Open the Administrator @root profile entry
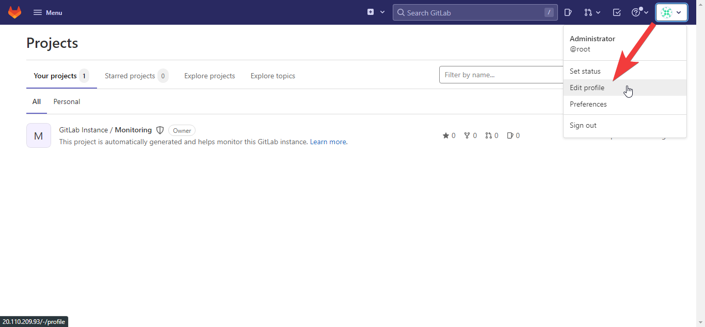The image size is (705, 327). [625, 44]
